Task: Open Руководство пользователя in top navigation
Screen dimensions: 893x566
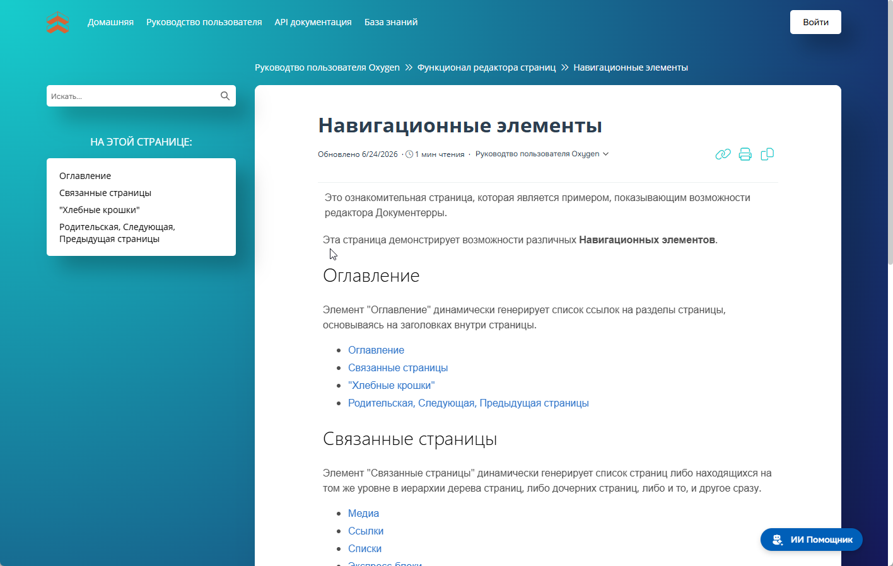Action: [x=204, y=22]
